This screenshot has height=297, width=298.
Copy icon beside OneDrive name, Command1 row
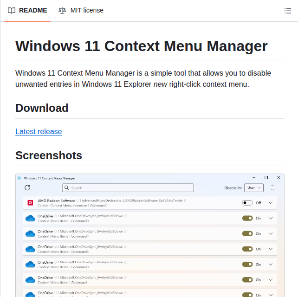(x=56, y=278)
